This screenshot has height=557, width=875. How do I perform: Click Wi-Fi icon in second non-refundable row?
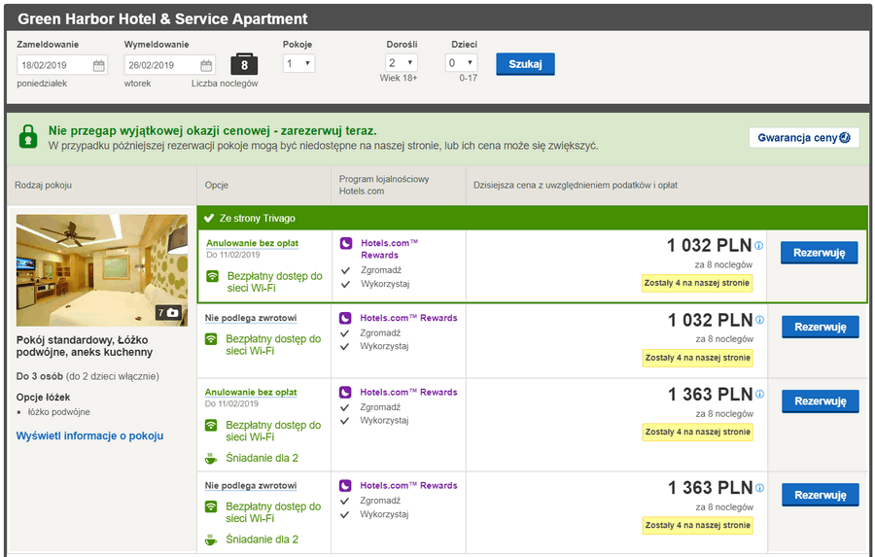click(x=211, y=339)
